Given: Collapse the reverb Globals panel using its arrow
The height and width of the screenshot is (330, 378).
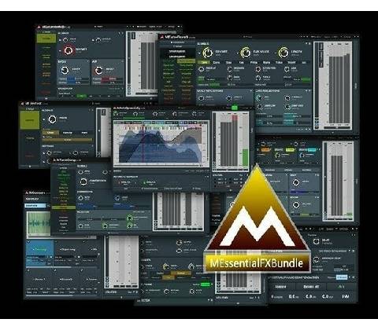Looking at the screenshot, I should (x=306, y=43).
